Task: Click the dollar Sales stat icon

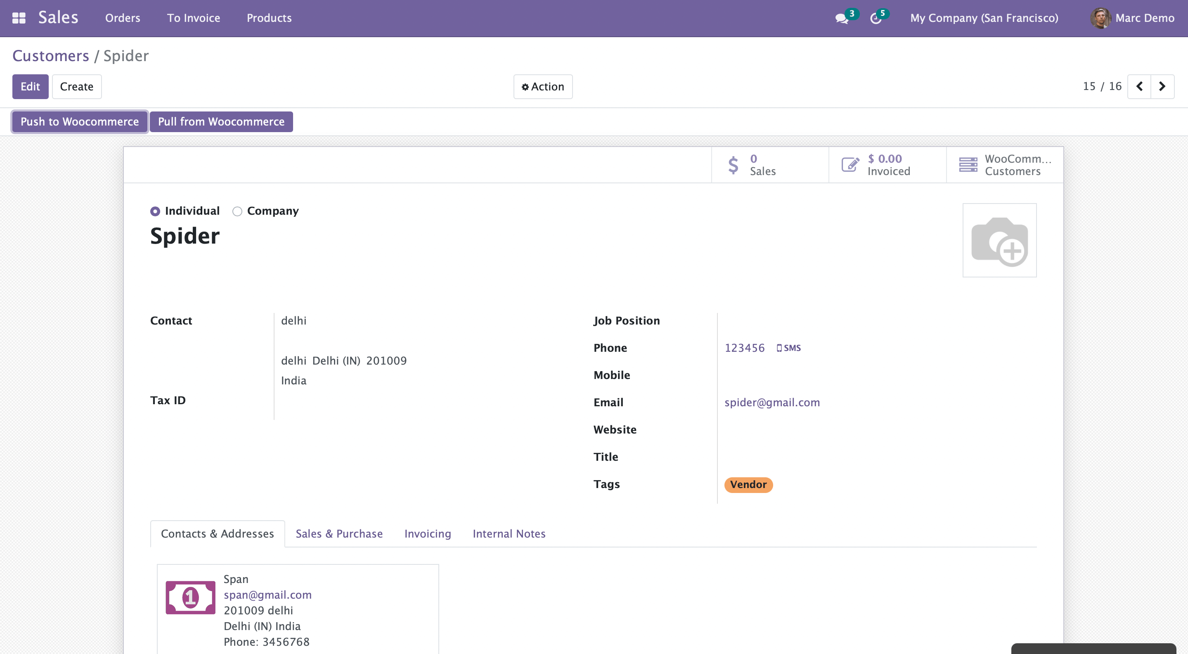Action: point(733,165)
